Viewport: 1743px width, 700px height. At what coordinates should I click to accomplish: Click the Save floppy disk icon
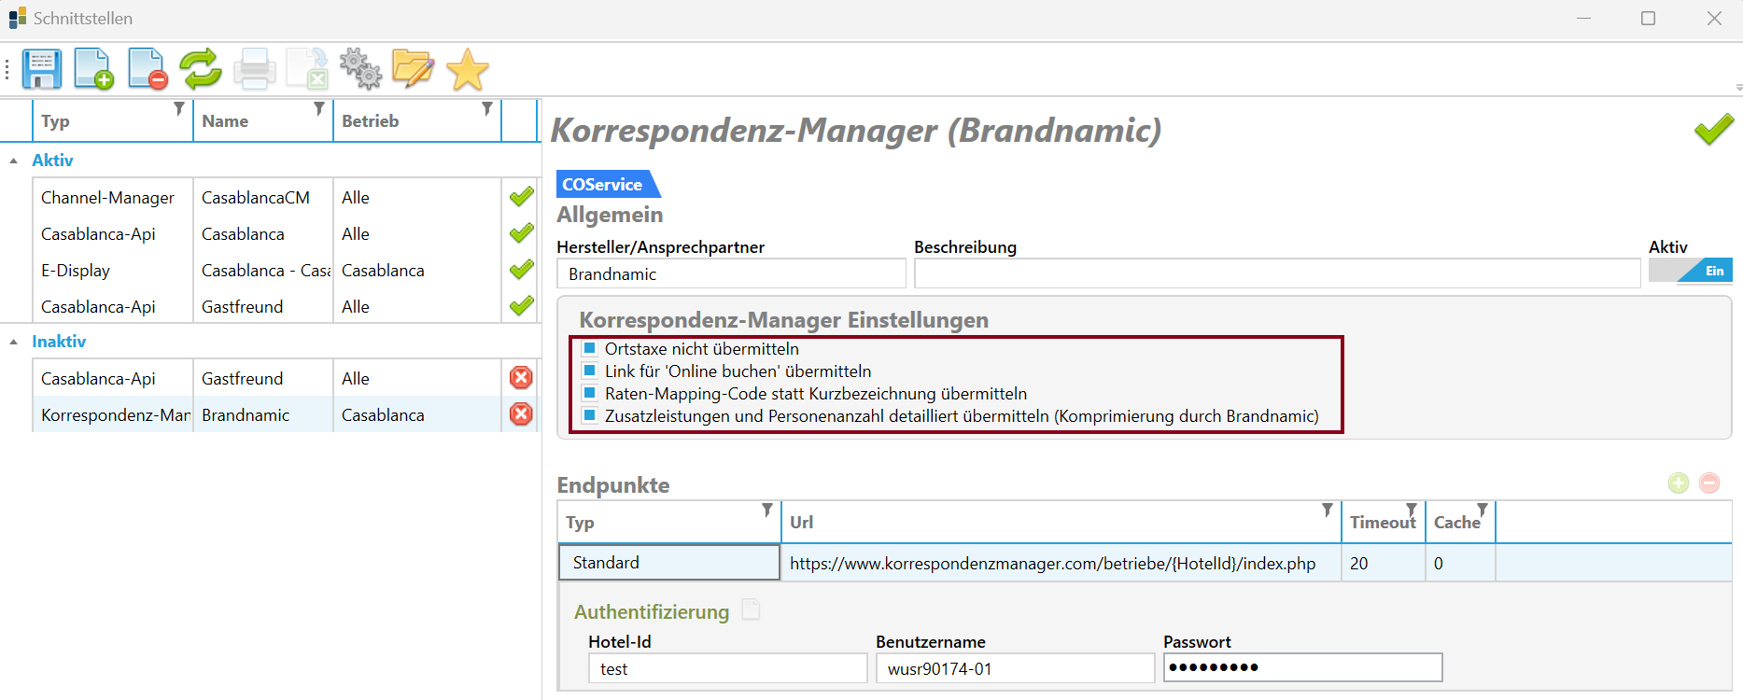[x=42, y=69]
